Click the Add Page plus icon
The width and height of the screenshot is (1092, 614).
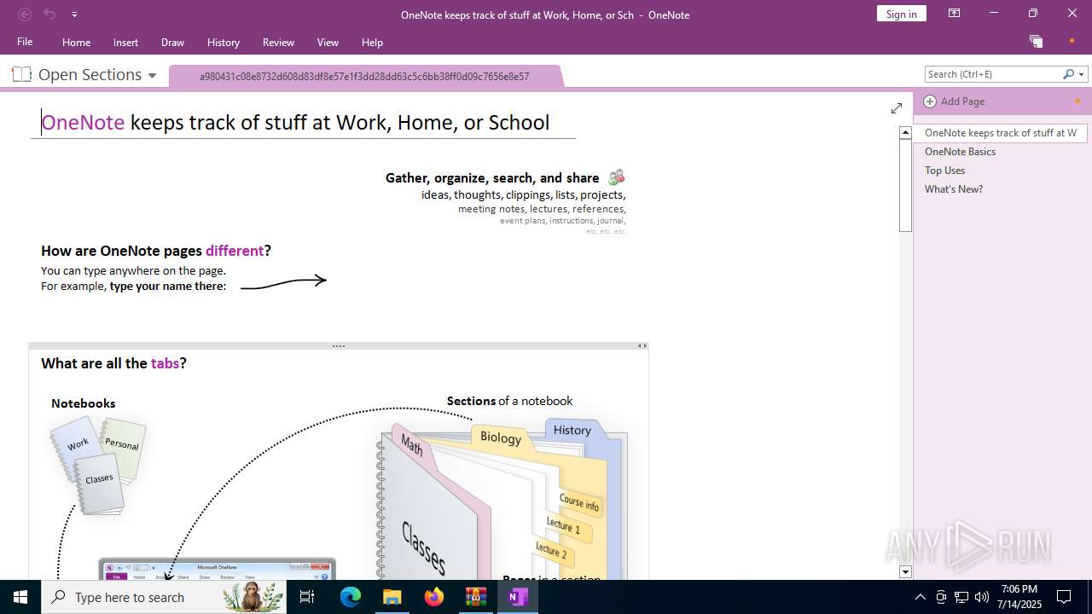pyautogui.click(x=930, y=101)
